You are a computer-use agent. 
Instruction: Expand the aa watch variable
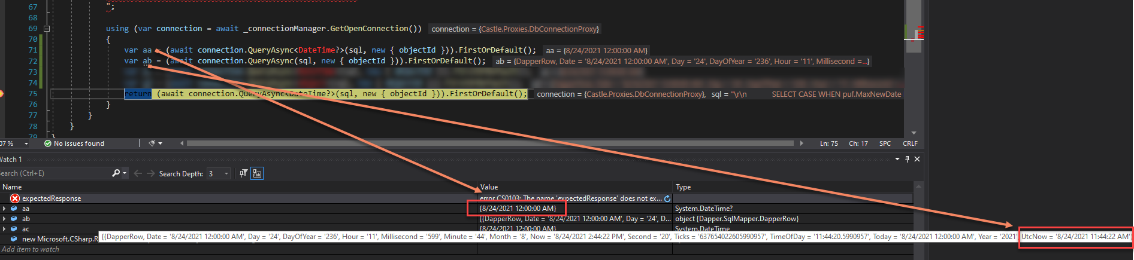(x=4, y=209)
